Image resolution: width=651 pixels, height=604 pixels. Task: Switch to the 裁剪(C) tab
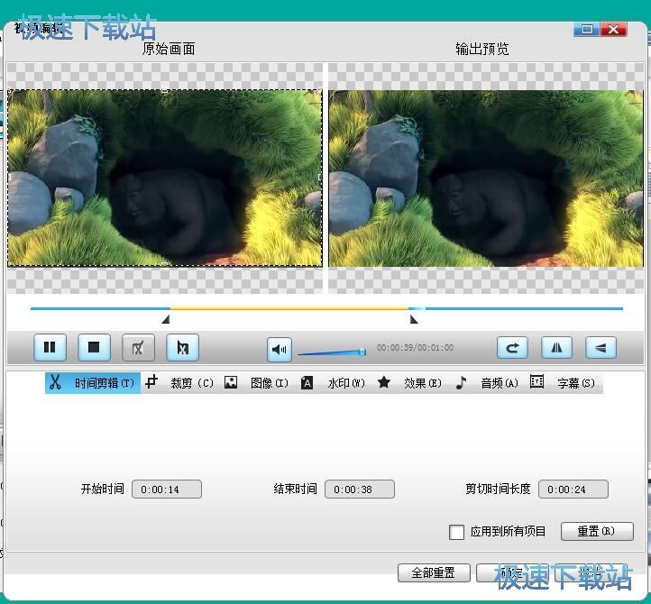180,383
